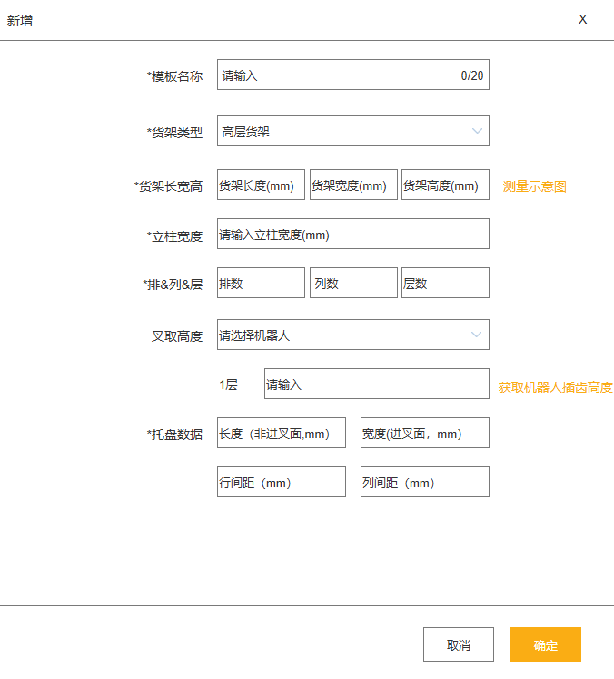Screen dimensions: 614x679
Task: Click 获取机器人插齿高度 link
Action: coord(555,387)
